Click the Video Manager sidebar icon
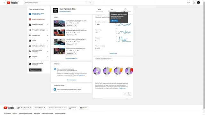 click(30, 25)
